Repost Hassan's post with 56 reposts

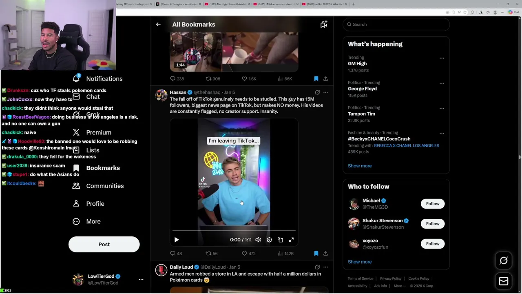coord(212,254)
